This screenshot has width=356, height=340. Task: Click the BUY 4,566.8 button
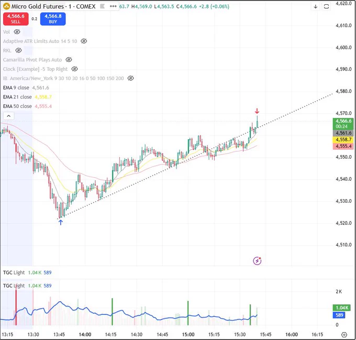coord(53,19)
